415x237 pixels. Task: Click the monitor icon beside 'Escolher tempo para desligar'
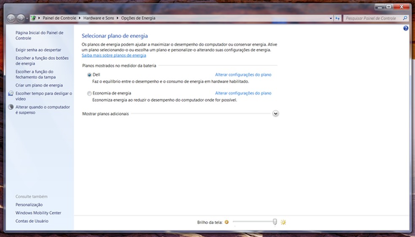coord(11,93)
